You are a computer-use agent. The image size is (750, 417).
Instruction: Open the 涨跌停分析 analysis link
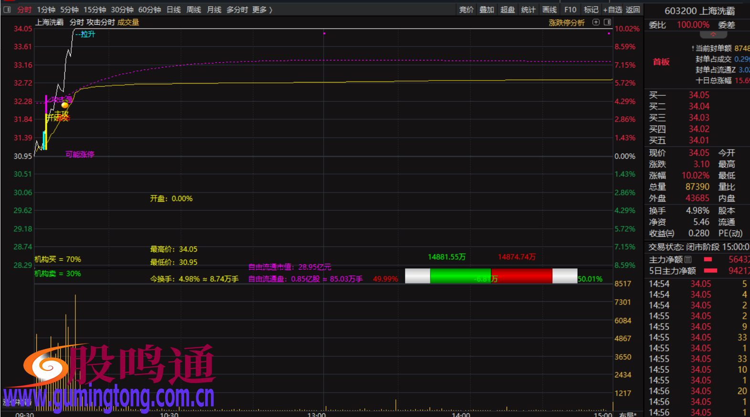pos(566,22)
